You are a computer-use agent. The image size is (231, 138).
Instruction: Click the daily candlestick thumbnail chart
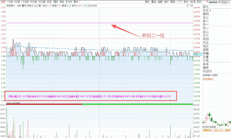click(x=217, y=120)
